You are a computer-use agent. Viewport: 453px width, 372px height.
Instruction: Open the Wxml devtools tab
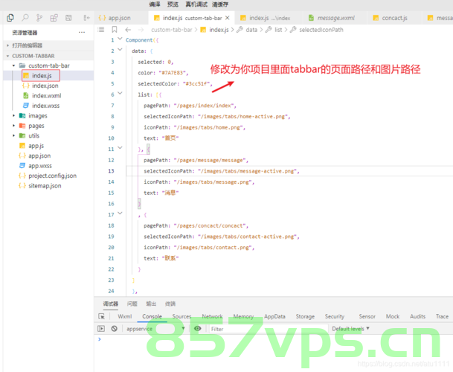coord(124,316)
